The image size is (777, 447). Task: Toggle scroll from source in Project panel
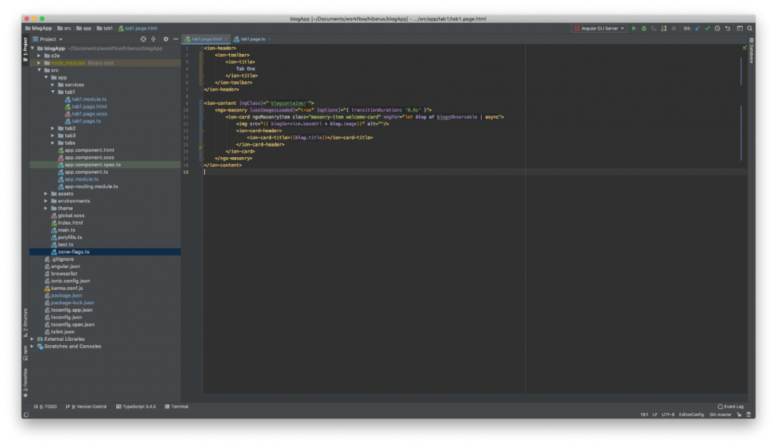click(x=143, y=39)
